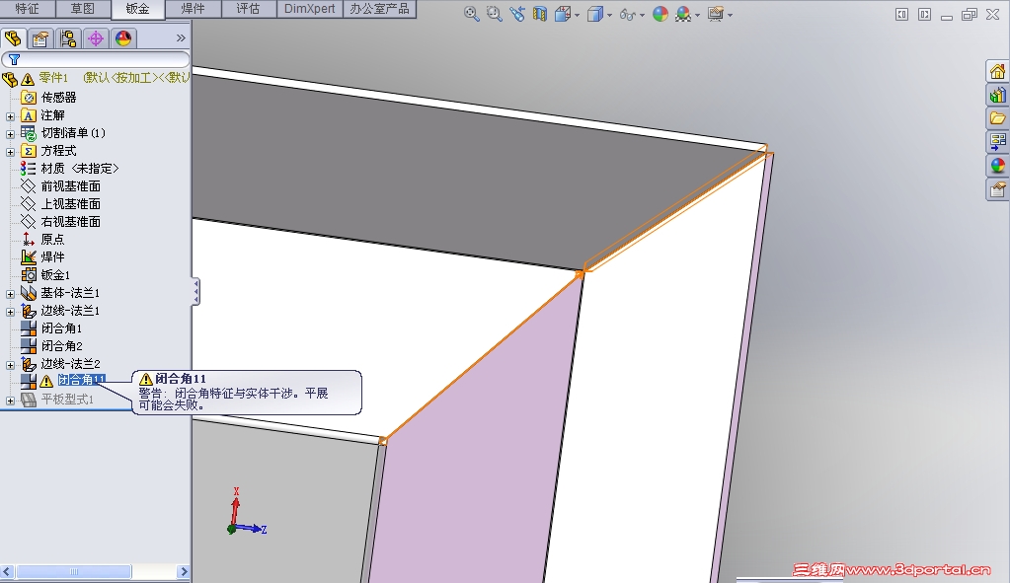Expand the 方程式 node

coord(10,152)
